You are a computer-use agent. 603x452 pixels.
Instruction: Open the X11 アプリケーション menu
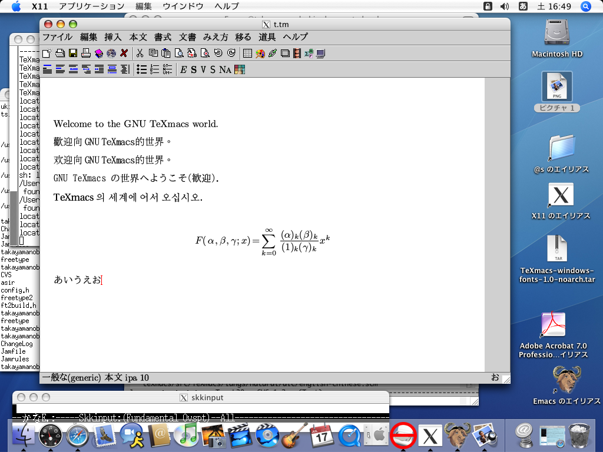click(91, 6)
